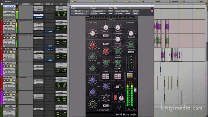Click the LF frequency dark knob
208x117 pixels.
point(106,98)
